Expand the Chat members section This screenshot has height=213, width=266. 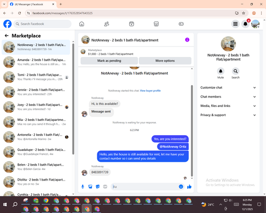[x=228, y=97]
